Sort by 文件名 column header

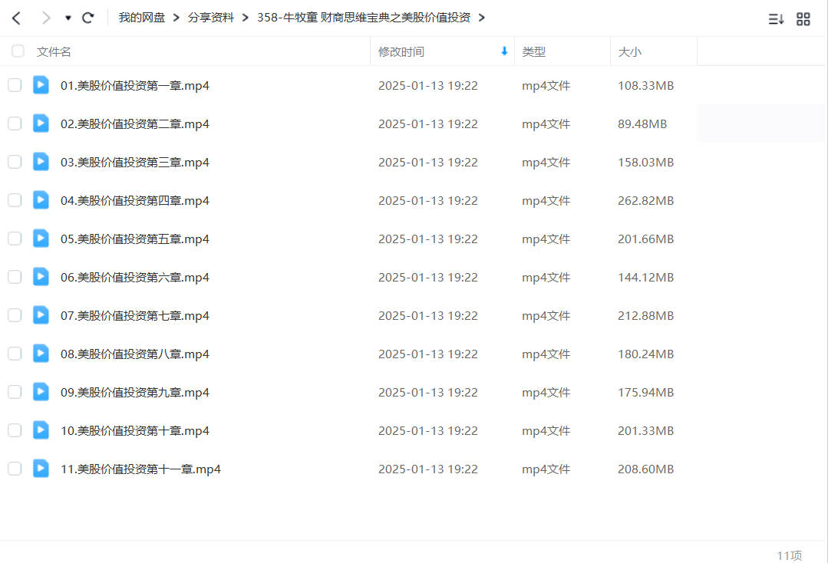point(54,51)
